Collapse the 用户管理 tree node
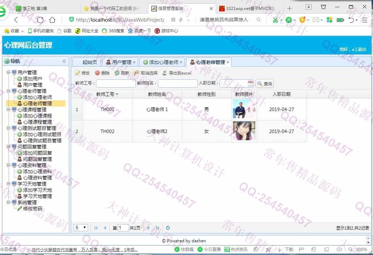Screen dimensions: 373x255 tap(9, 73)
